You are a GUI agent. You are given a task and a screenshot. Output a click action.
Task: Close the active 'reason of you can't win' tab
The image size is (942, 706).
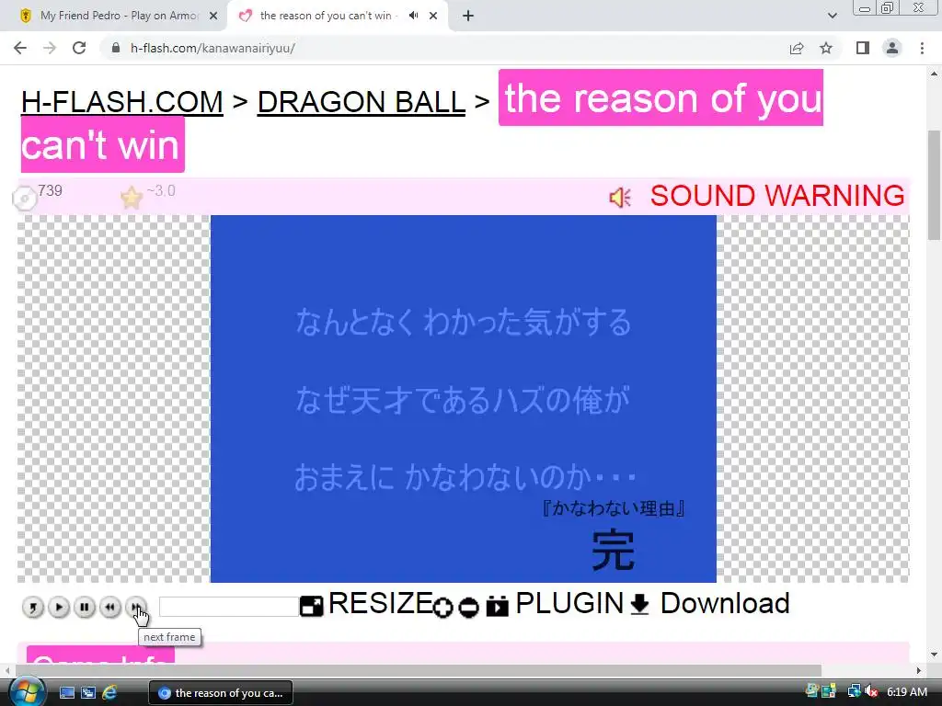coord(433,17)
